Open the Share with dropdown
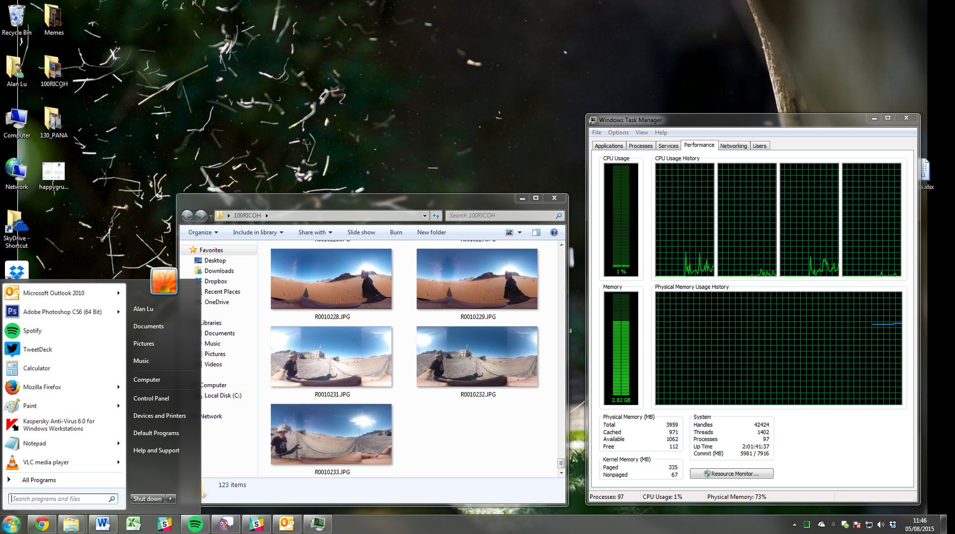 315,232
